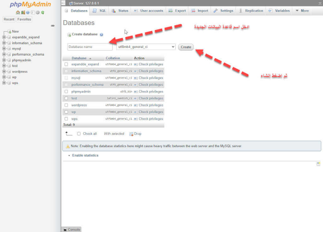Go to phpMyAdmin home via house icon
This screenshot has width=323, height=232.
pos(18,12)
